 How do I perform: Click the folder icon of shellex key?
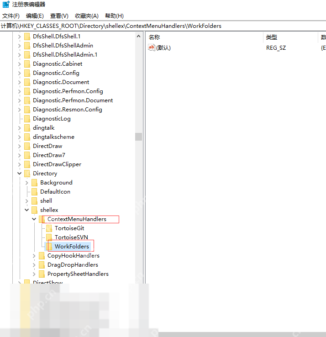pyautogui.click(x=35, y=210)
